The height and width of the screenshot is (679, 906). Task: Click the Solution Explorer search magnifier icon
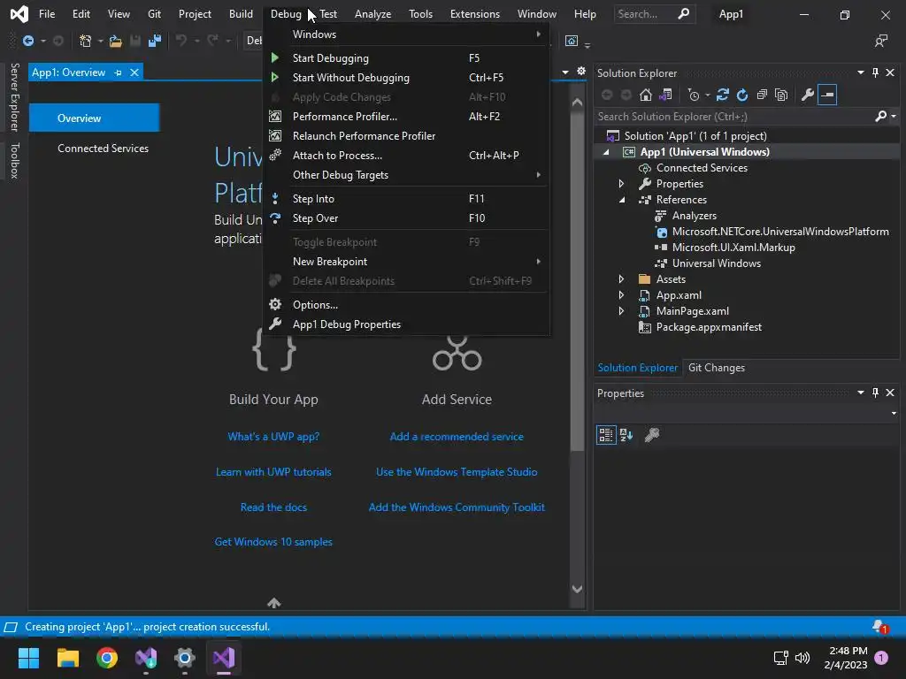880,117
